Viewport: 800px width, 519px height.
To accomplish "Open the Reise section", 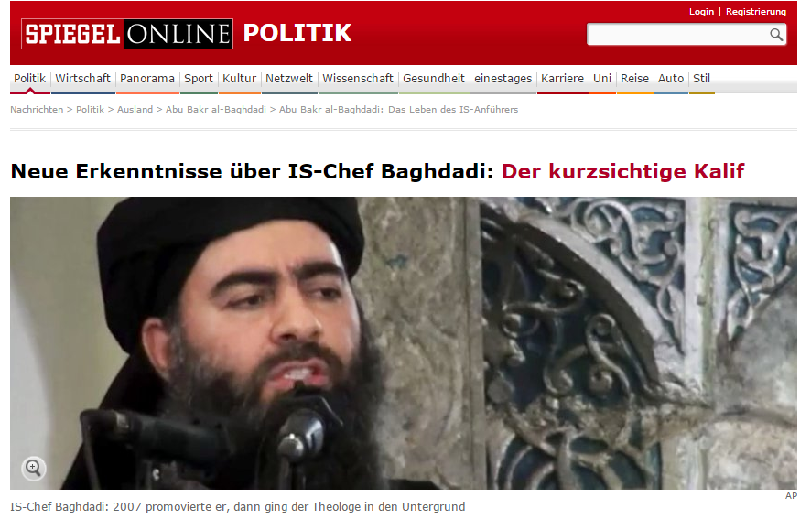I will 634,79.
